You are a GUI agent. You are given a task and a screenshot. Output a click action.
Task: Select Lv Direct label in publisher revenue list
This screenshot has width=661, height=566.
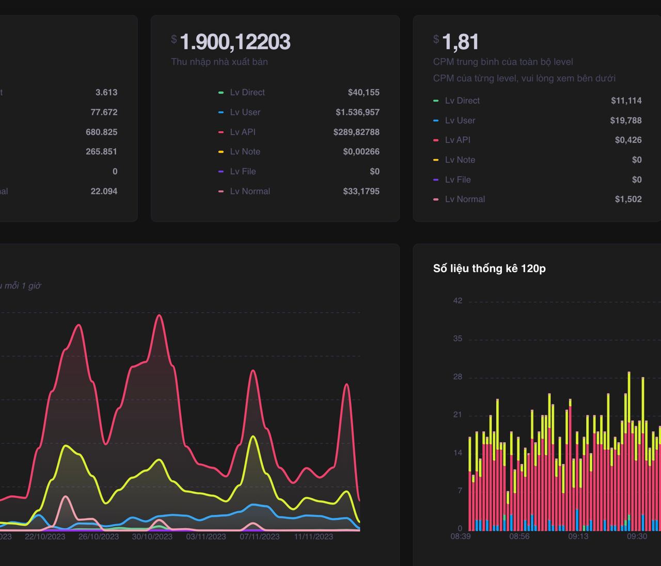pos(247,92)
